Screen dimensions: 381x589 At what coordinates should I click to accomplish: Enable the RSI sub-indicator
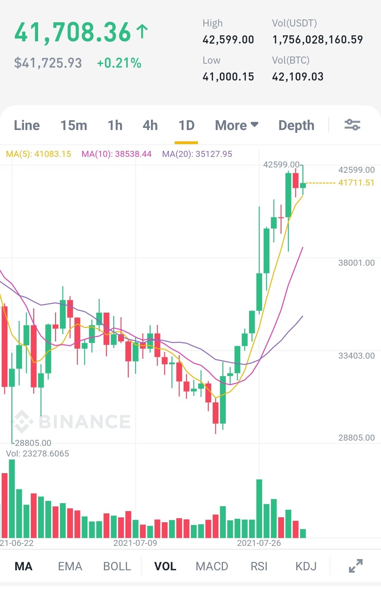click(259, 566)
